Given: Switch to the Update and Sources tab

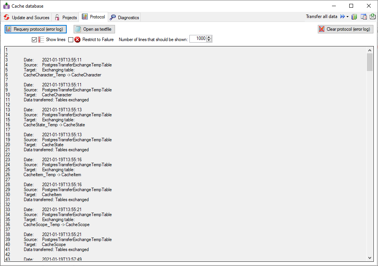Looking at the screenshot, I should click(27, 17).
